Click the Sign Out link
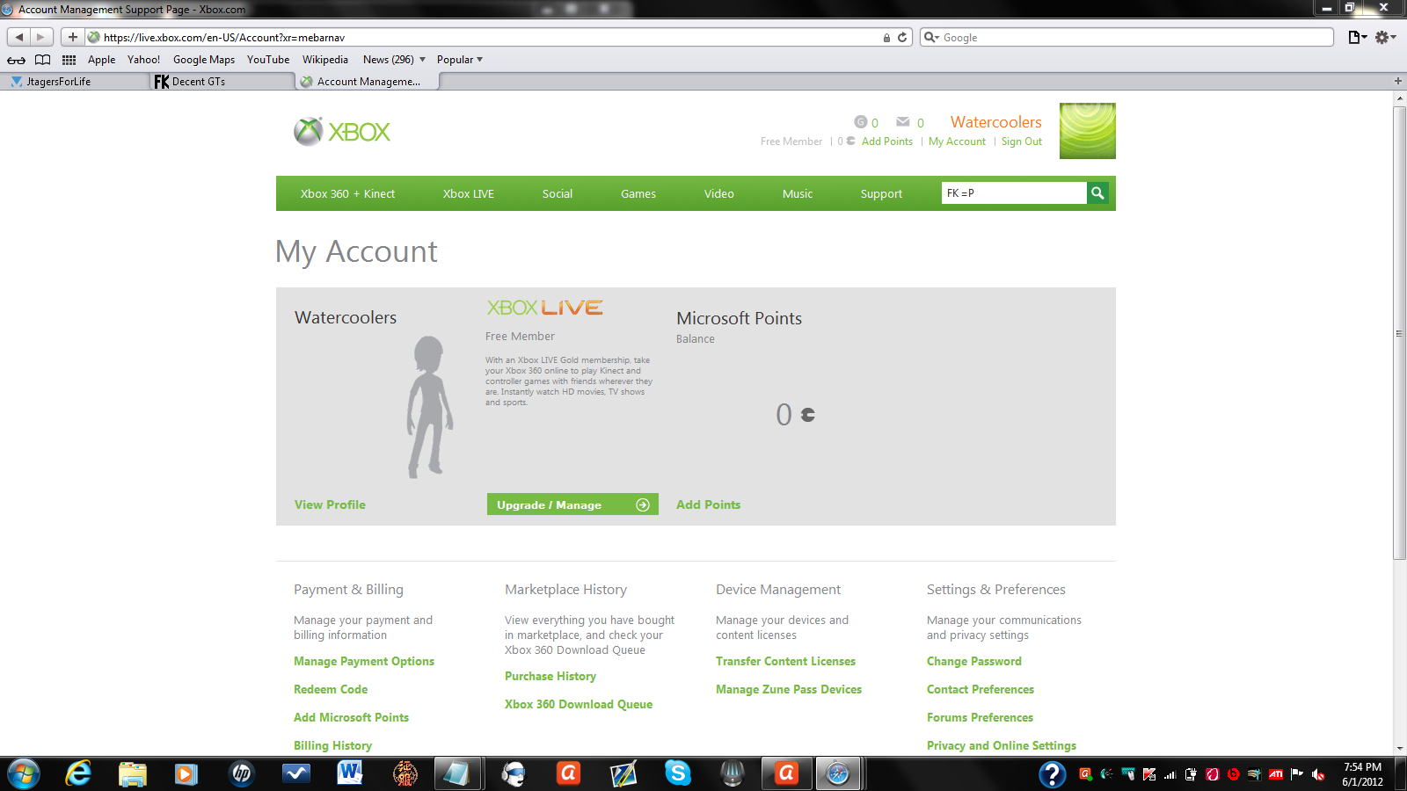1407x791 pixels. pyautogui.click(x=1021, y=142)
